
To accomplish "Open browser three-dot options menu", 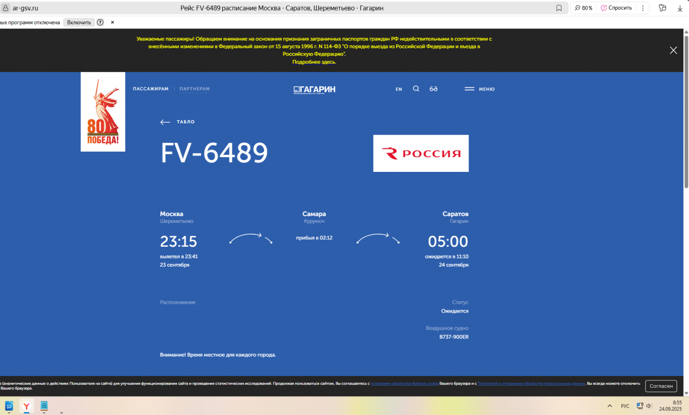I will coord(643,8).
